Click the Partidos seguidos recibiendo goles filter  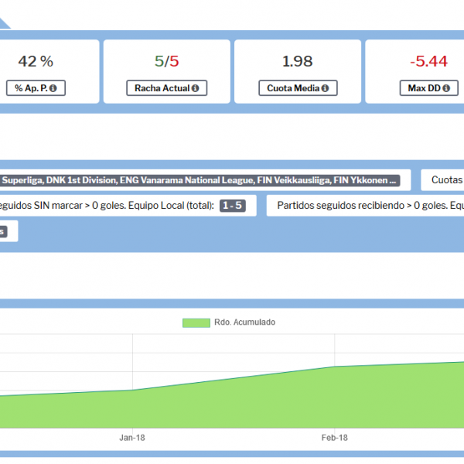pos(365,206)
